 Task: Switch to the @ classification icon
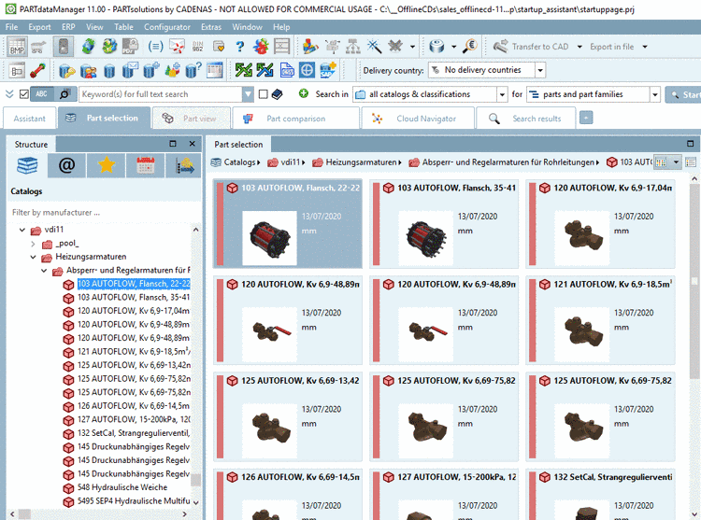66,165
